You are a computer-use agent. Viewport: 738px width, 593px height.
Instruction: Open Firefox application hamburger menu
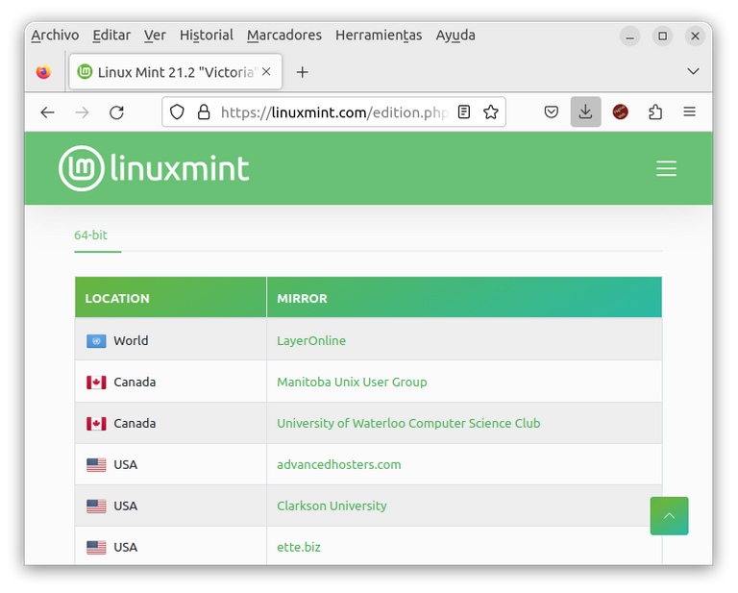pos(690,112)
